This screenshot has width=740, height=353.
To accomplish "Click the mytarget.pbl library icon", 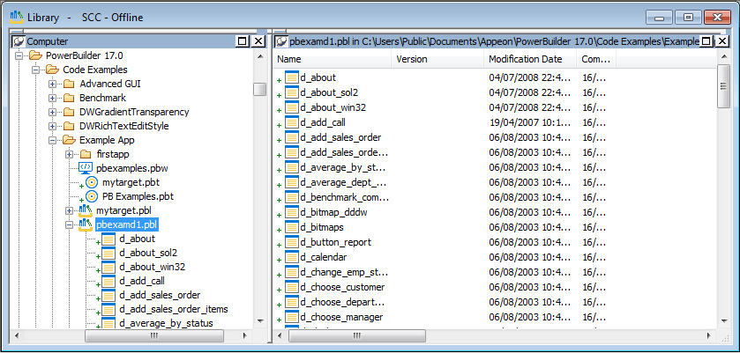I will click(86, 210).
